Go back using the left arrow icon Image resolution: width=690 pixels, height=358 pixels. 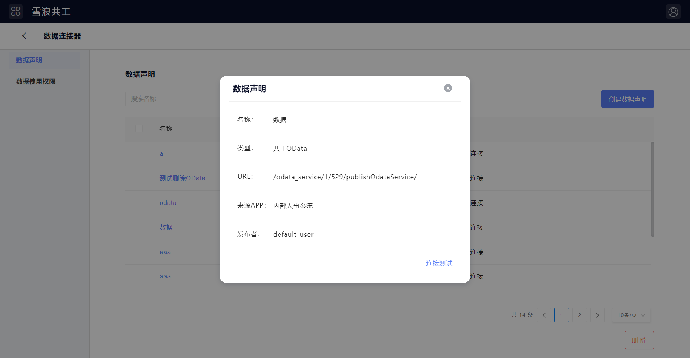[24, 36]
